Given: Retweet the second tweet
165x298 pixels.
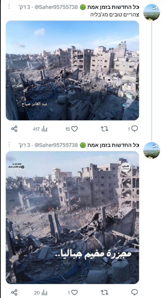Looking at the screenshot, I should [x=105, y=292].
